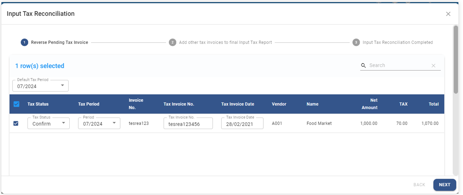Screen dimensions: 463x195
Task: Click the search magnifier icon
Action: [363, 66]
